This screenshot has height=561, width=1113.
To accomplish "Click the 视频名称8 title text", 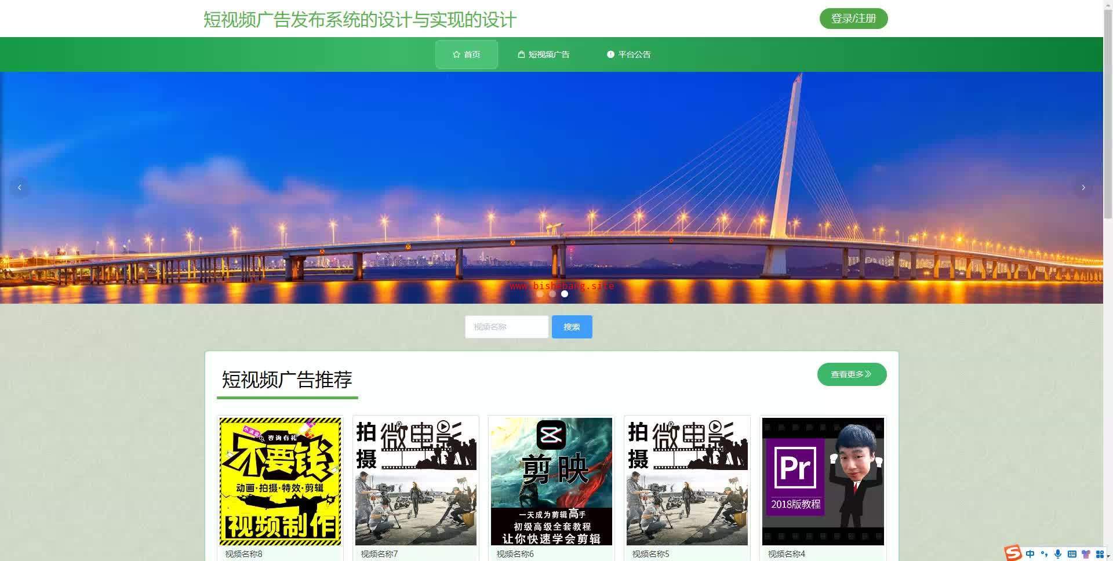I will pos(243,554).
